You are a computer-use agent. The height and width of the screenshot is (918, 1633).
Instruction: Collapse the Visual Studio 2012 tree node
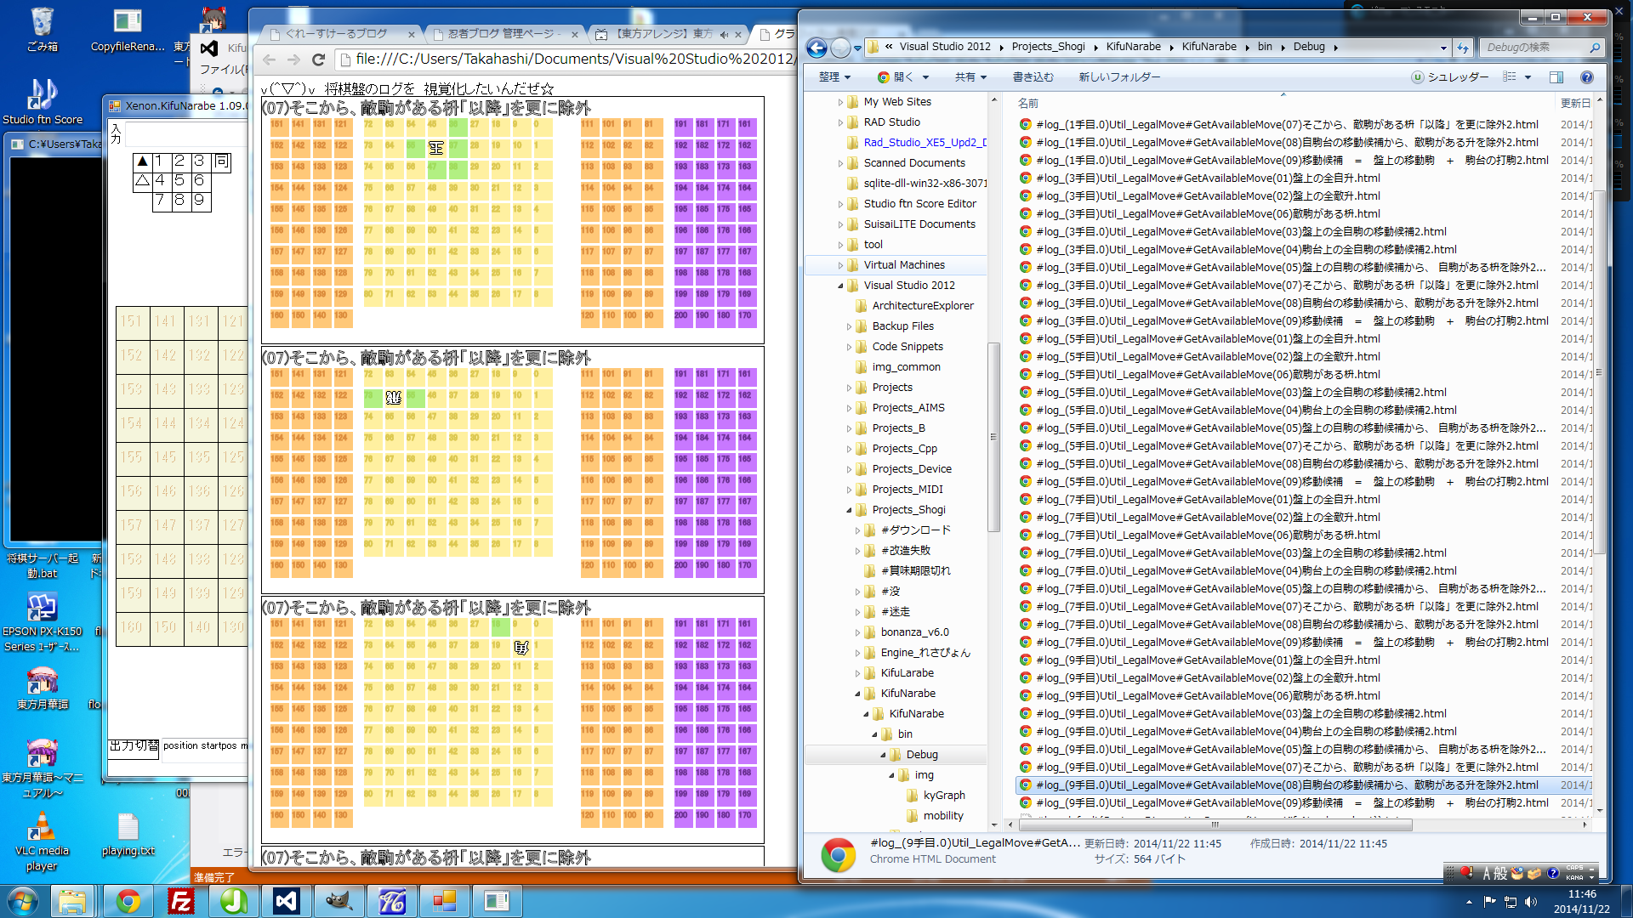click(840, 286)
